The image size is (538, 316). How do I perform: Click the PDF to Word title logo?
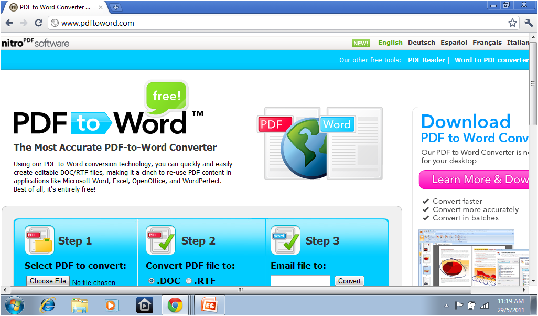pos(109,122)
